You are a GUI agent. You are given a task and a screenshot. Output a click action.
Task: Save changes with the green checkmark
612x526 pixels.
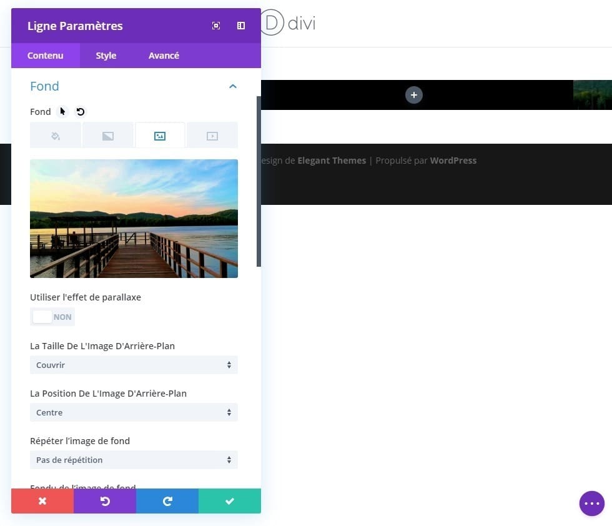click(x=230, y=501)
